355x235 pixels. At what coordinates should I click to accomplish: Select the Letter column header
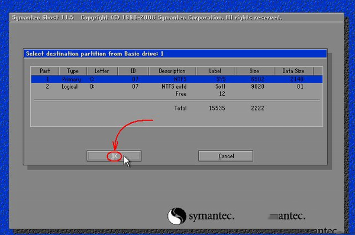point(102,71)
